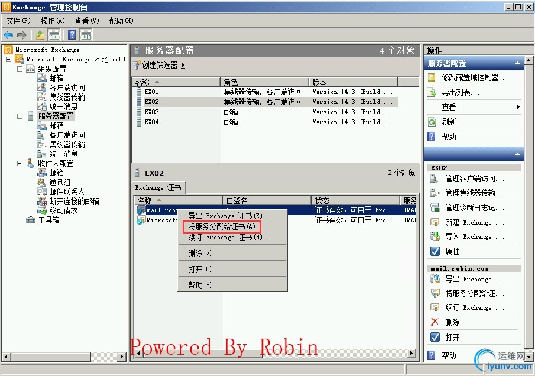Collapse the second actions section blue header arrow
535x376 pixels.
(518, 154)
